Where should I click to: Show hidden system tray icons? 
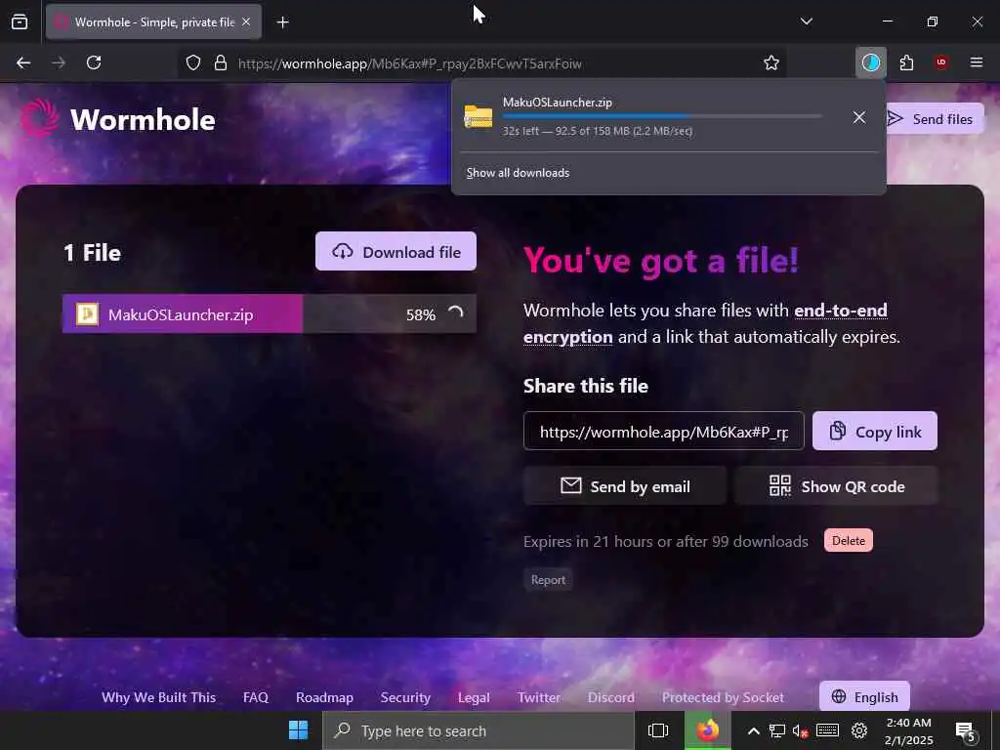point(753,730)
